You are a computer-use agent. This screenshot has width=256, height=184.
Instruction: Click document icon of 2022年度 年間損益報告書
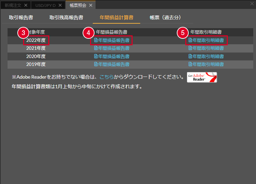[96, 40]
